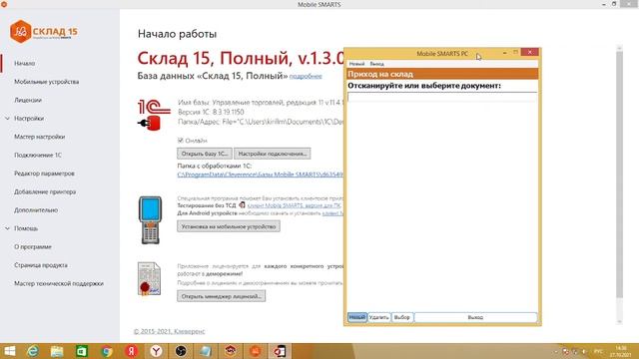This screenshot has width=639, height=359.
Task: Open Мастер настройки in the sidebar
Action: 40,137
